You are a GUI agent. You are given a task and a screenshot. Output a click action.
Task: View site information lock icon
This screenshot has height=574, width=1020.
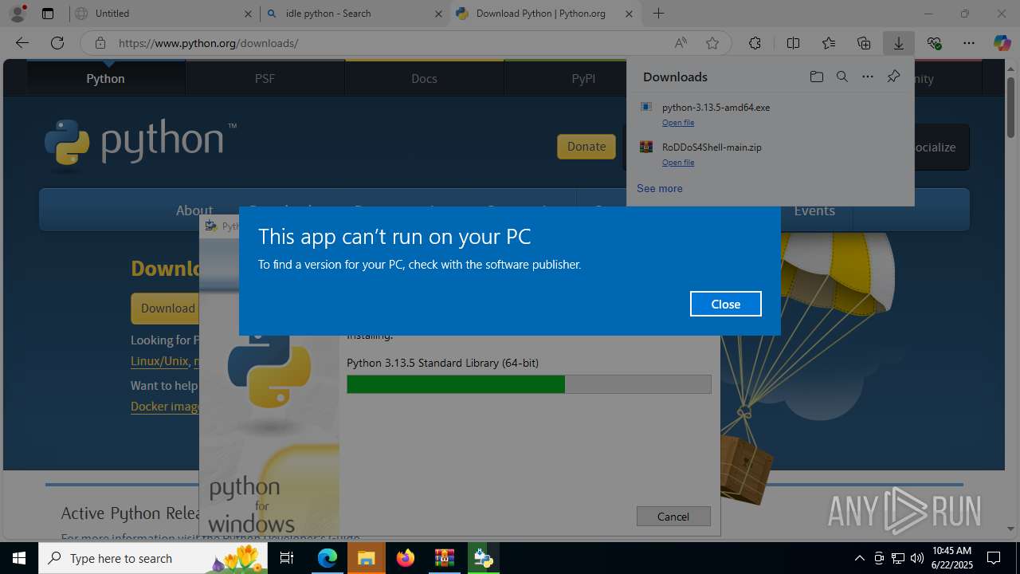(x=100, y=43)
